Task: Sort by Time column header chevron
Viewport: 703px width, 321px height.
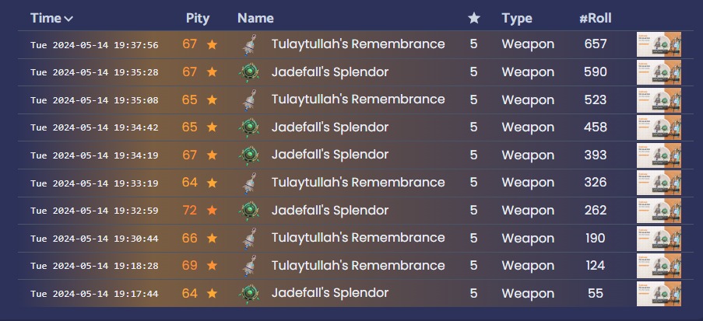Action: pos(69,19)
